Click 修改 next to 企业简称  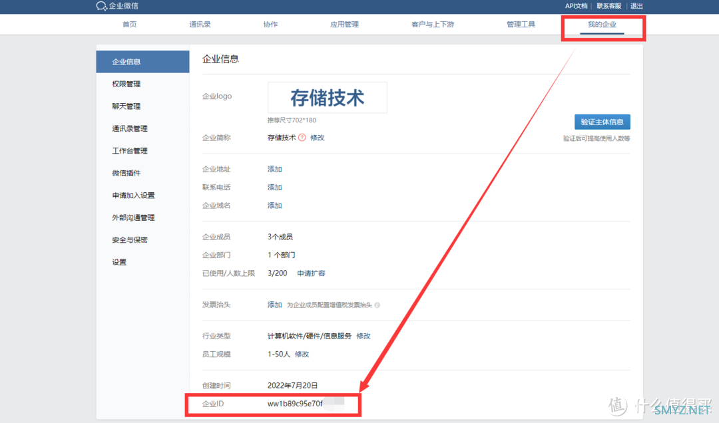[x=318, y=138]
